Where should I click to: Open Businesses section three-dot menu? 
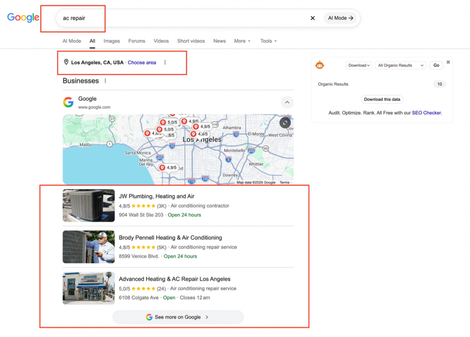click(x=105, y=81)
